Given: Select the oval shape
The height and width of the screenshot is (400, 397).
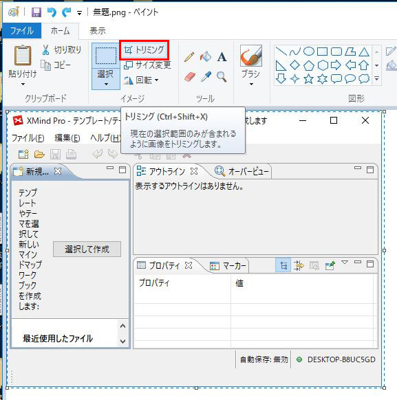Looking at the screenshot, I should click(309, 52).
